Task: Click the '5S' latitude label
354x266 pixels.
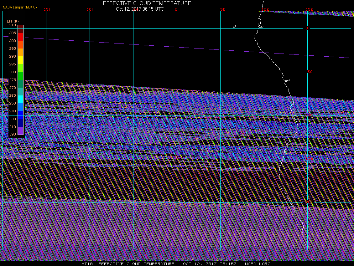Action: pos(310,72)
